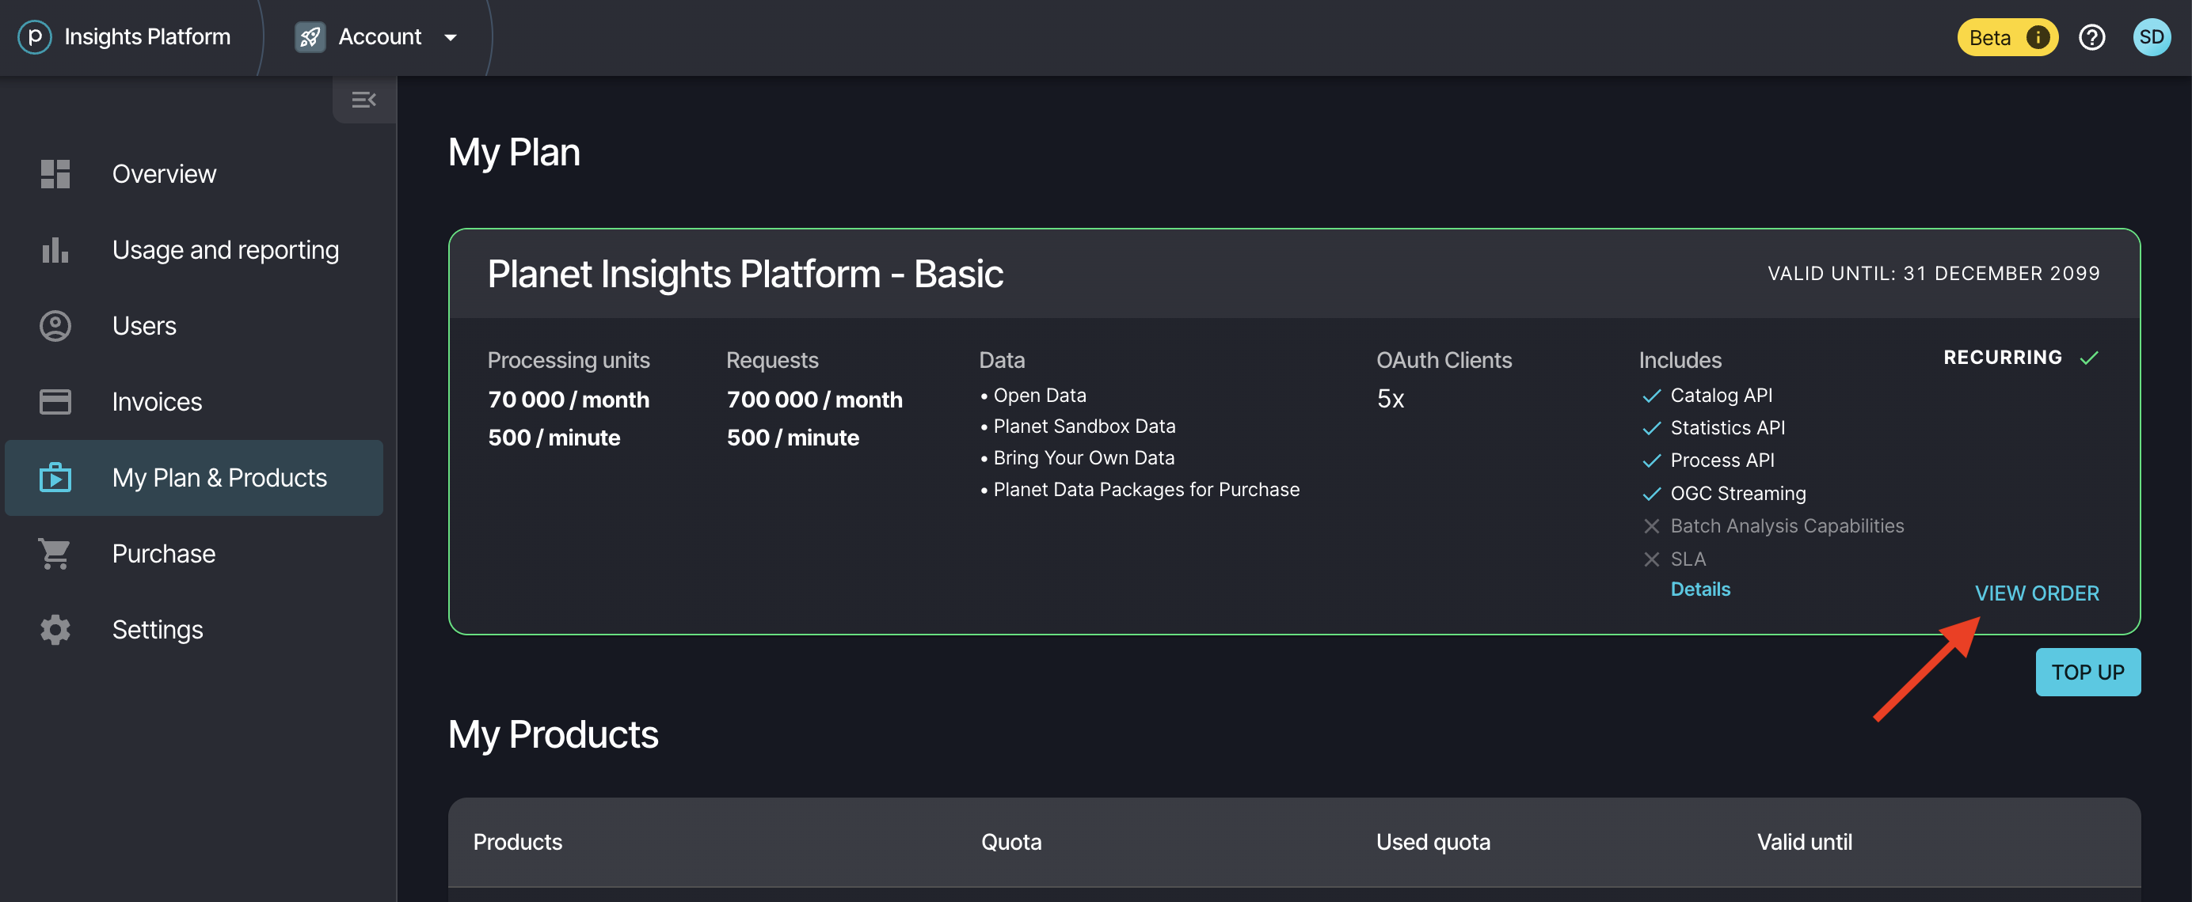
Task: Click Planet Data Packages for Purchase item
Action: [1140, 489]
